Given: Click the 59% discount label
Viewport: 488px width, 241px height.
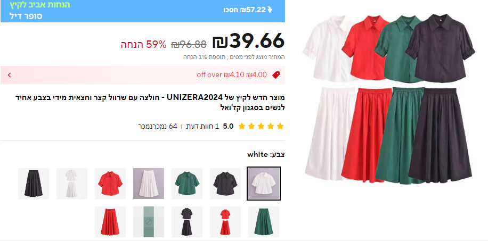Looking at the screenshot, I should click(144, 45).
